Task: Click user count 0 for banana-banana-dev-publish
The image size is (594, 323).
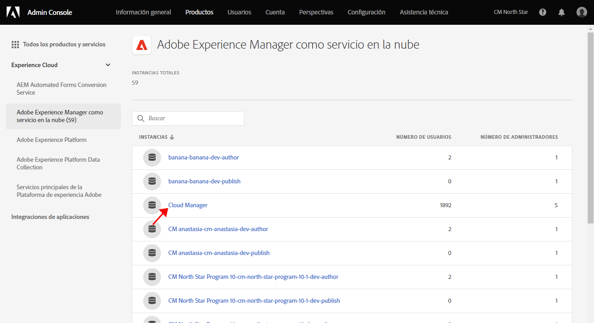Action: pos(450,182)
